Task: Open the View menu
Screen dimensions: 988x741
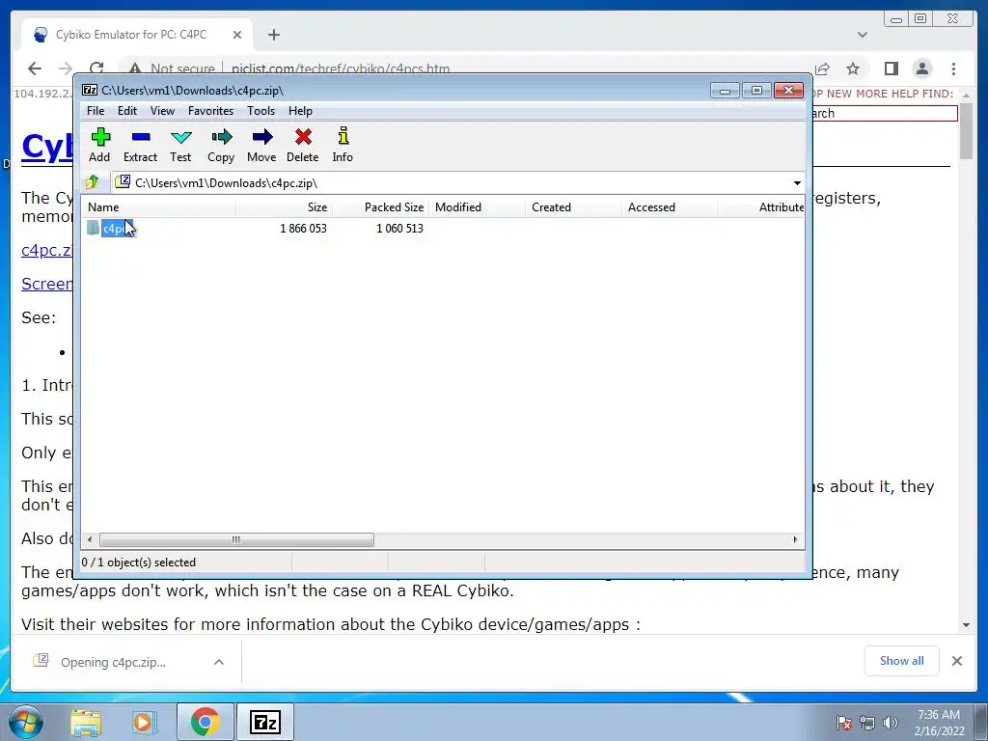Action: (162, 111)
